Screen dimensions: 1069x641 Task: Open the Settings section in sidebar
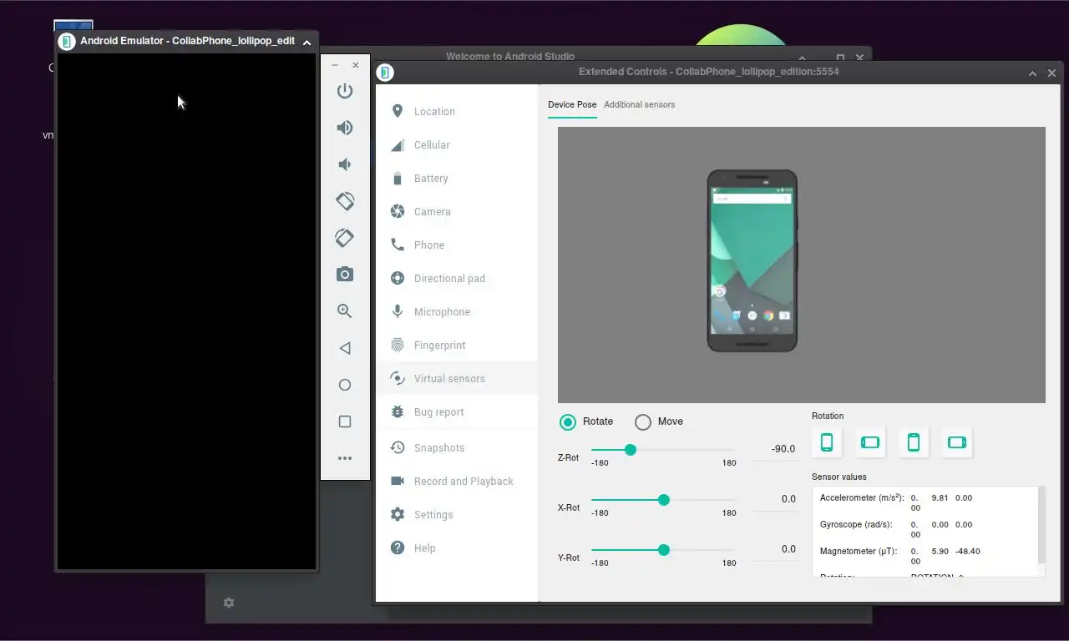[457, 514]
